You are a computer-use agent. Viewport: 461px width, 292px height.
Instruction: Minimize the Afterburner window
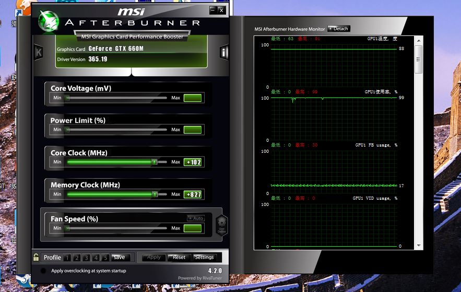(x=213, y=10)
